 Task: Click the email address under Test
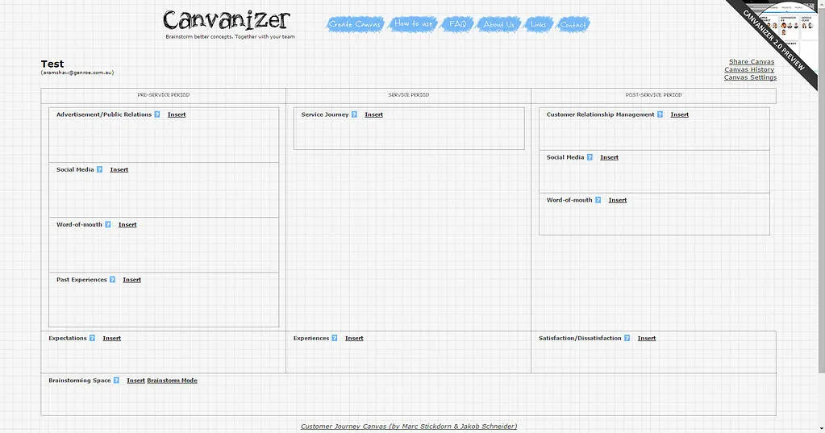(77, 73)
